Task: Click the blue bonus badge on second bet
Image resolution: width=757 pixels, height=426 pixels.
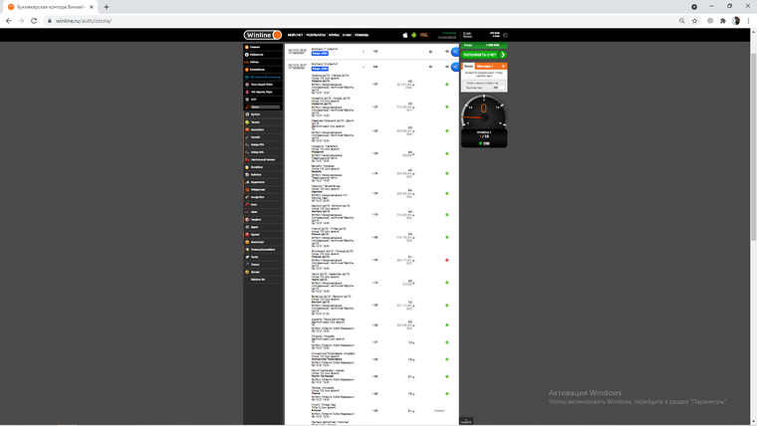Action: [320, 69]
